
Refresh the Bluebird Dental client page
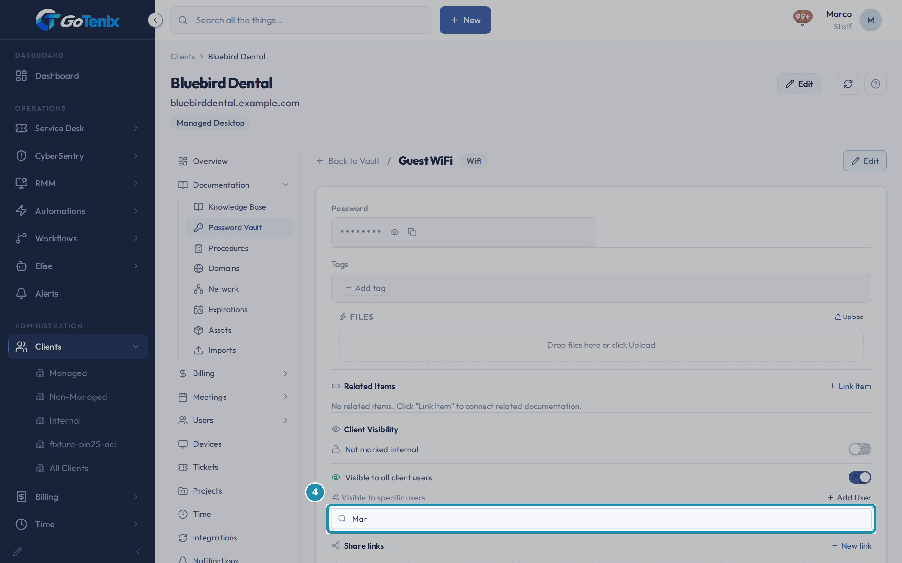[848, 84]
